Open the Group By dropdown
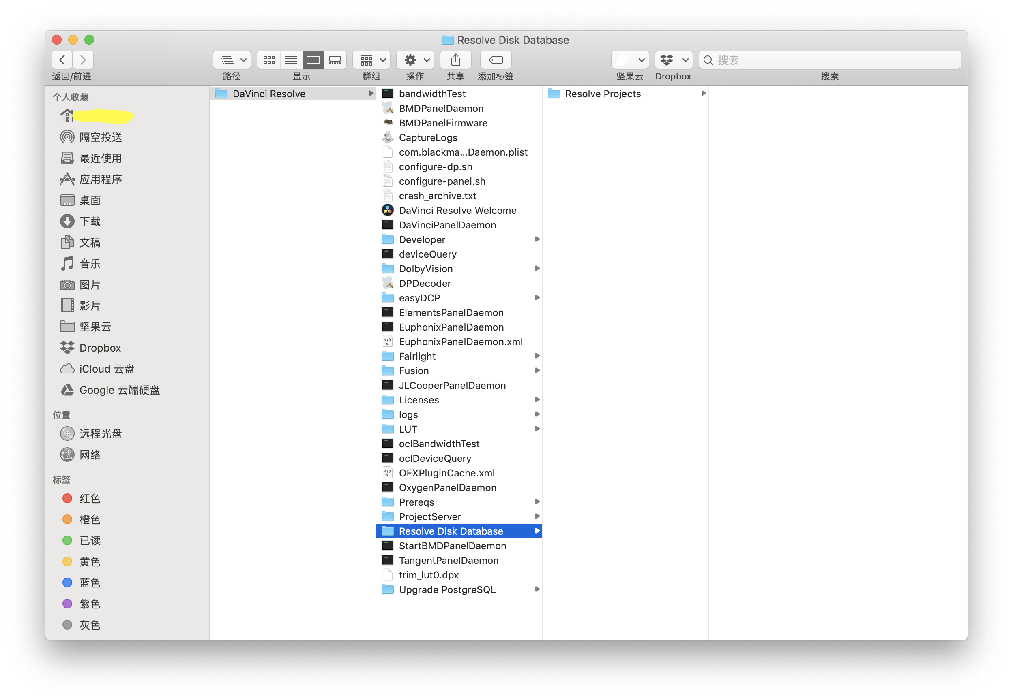1013x700 pixels. pyautogui.click(x=371, y=60)
